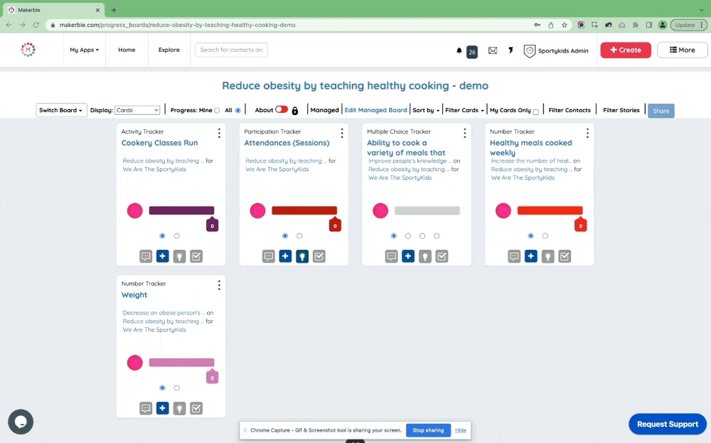Expand the Sort by dropdown
The width and height of the screenshot is (711, 443).
(426, 110)
